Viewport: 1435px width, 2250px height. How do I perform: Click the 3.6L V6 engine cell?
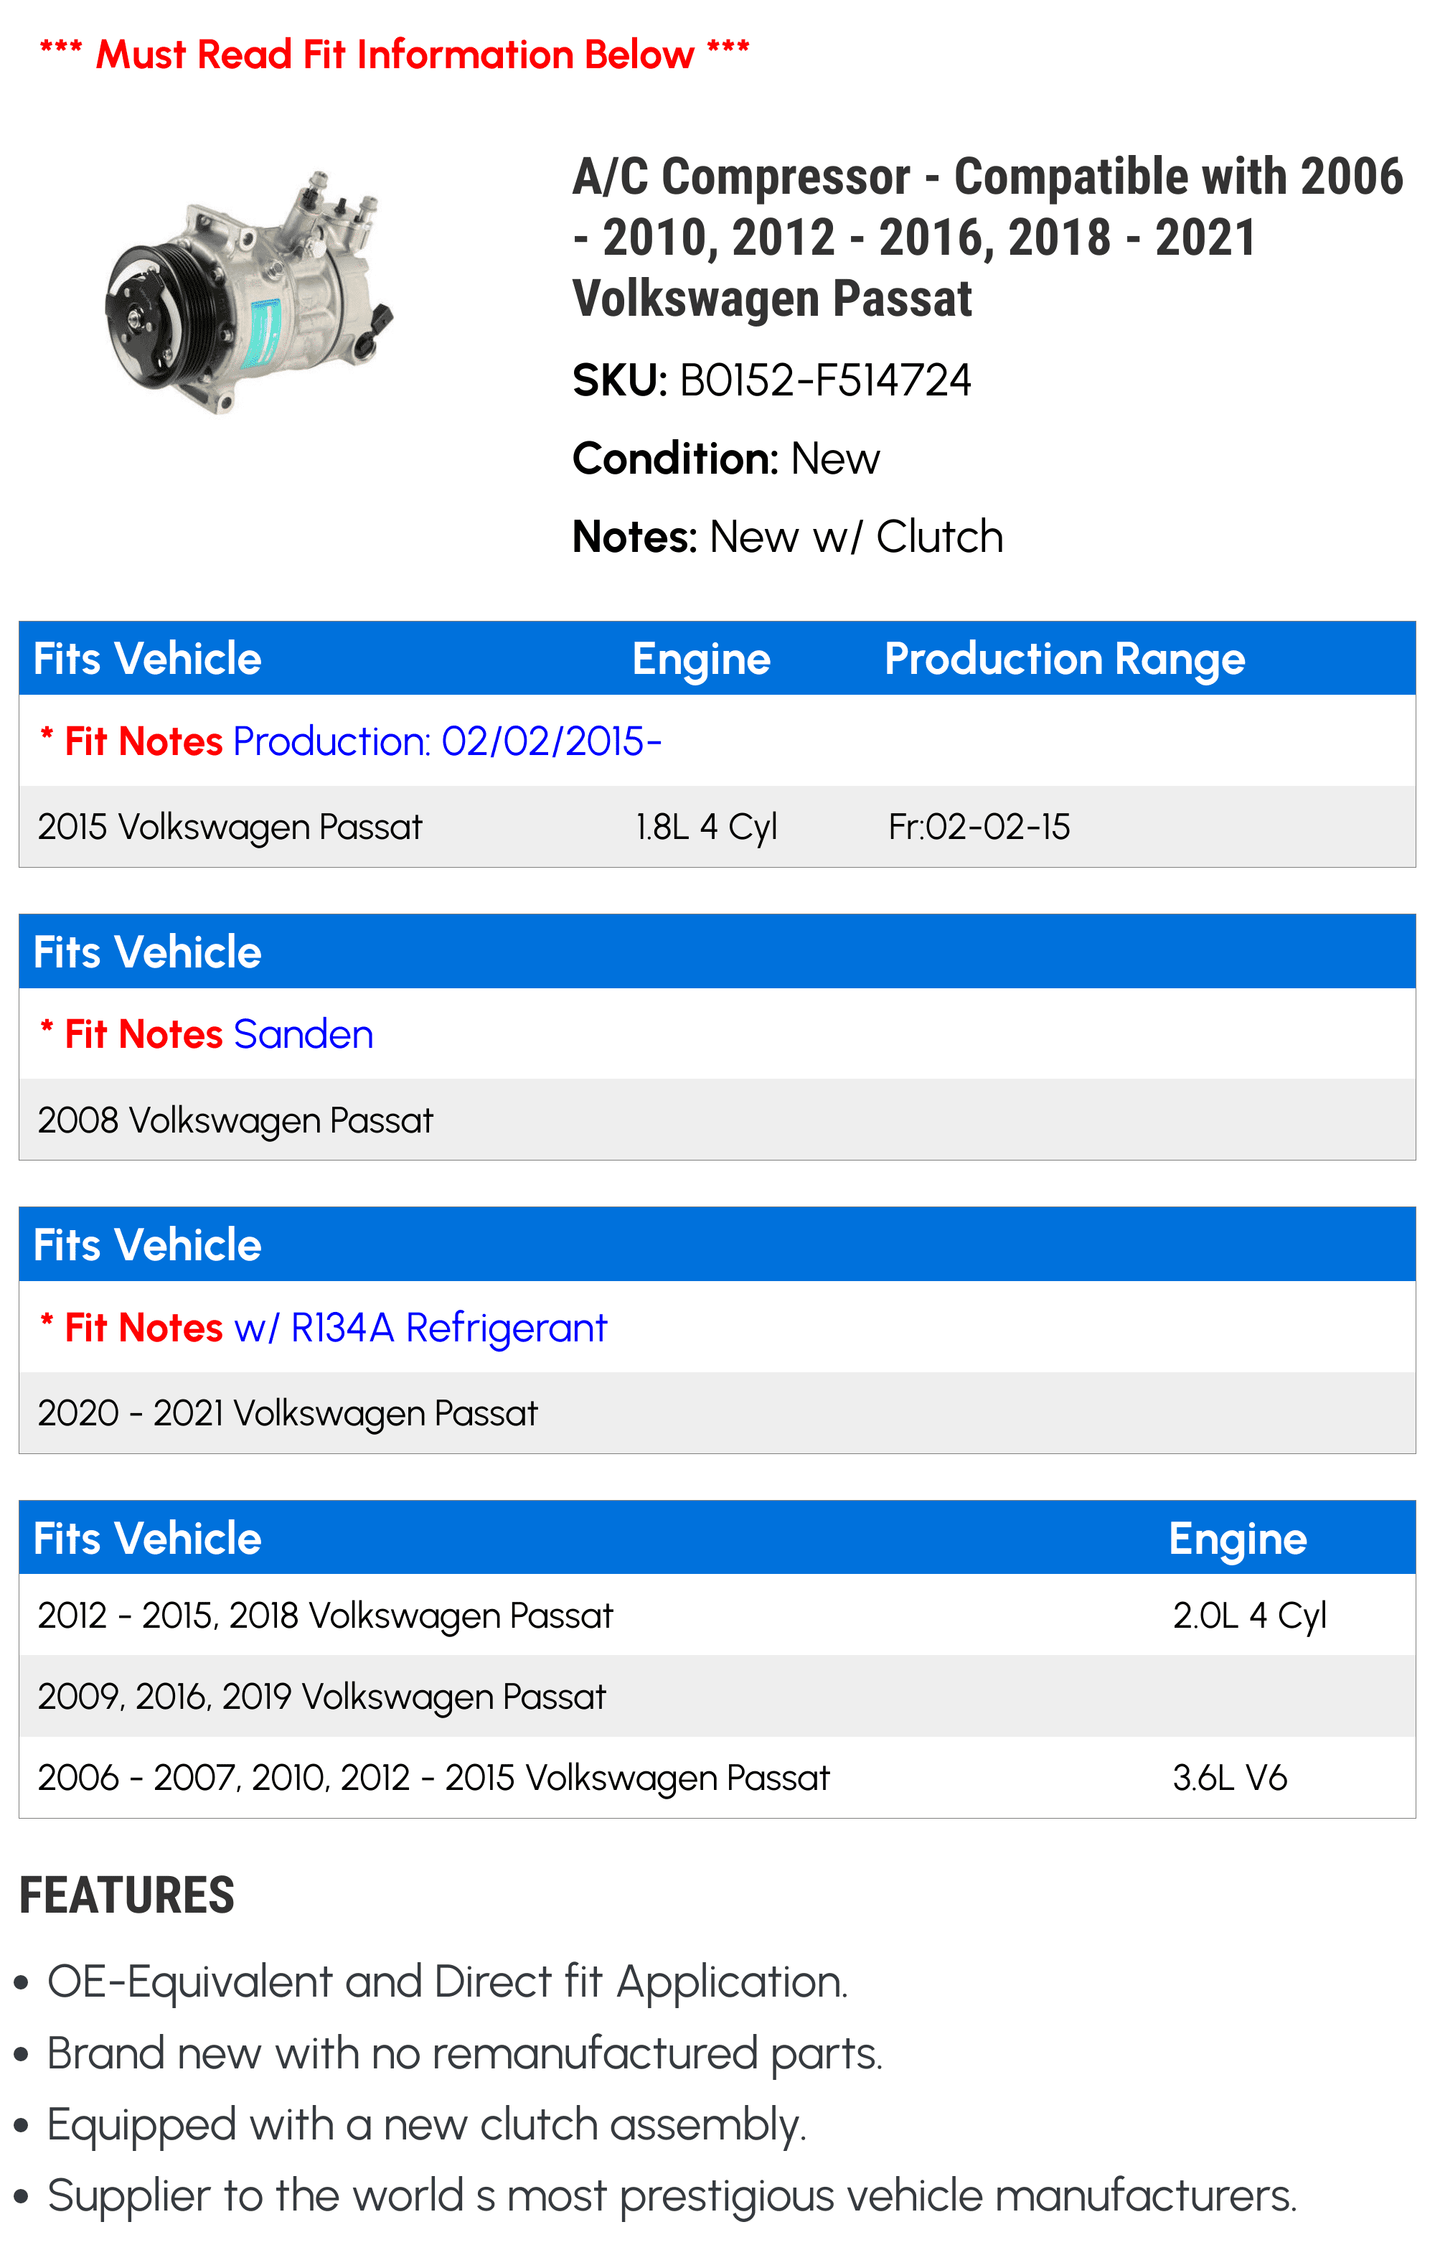[1230, 1778]
